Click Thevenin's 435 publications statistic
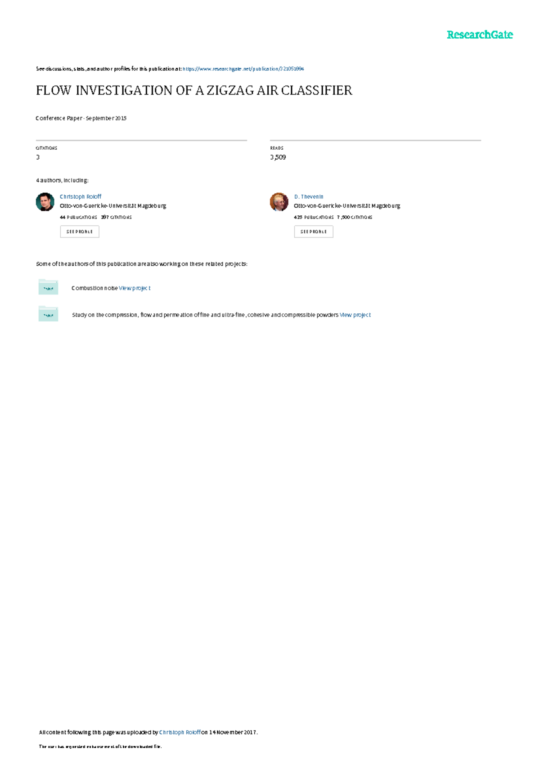540x763 pixels. coord(314,217)
